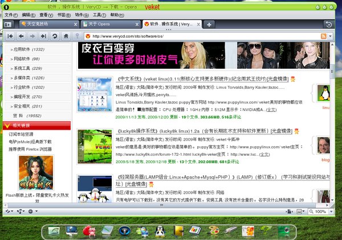Screen dimensions: 342x240
Task: Click the Tux penguin user avatar
Action: coord(323,93)
